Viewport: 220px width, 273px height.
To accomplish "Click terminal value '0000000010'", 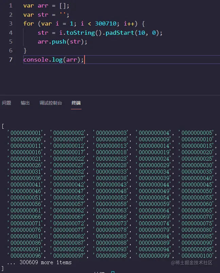I will coord(197,139).
